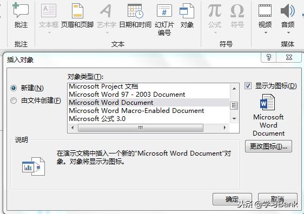304x214 pixels.
Task: Click the 文本框 text box icon
Action: pos(49,11)
